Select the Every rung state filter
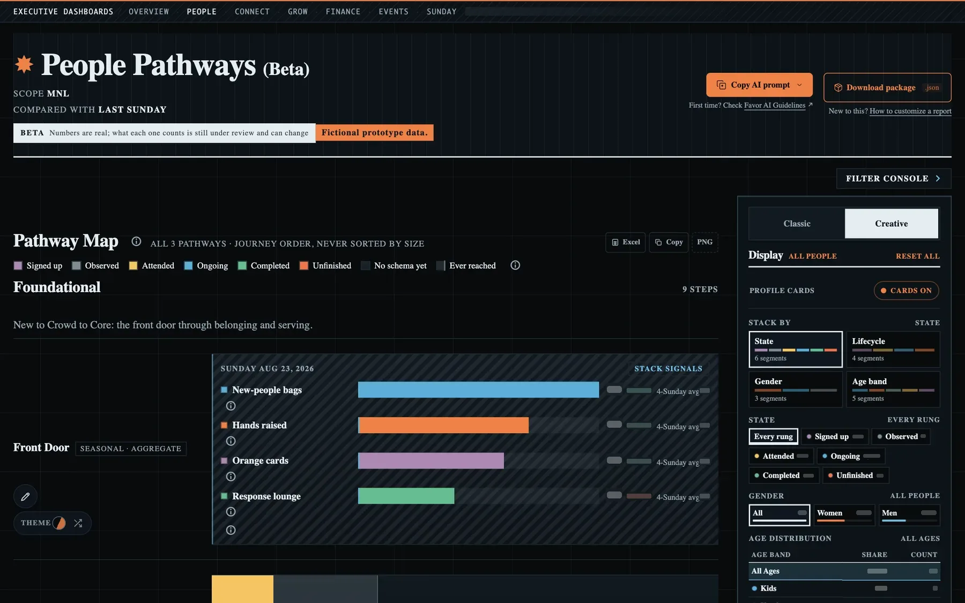The height and width of the screenshot is (603, 965). click(774, 436)
